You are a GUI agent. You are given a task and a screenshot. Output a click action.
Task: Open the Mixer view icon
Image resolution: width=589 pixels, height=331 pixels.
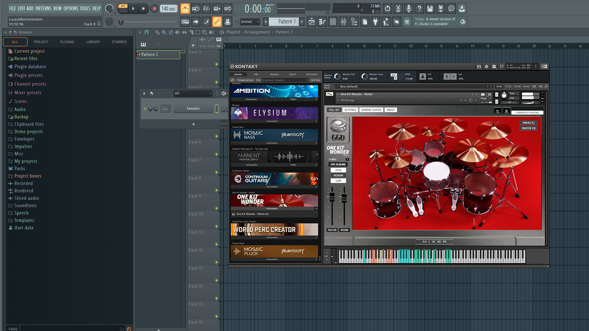pyautogui.click(x=343, y=22)
